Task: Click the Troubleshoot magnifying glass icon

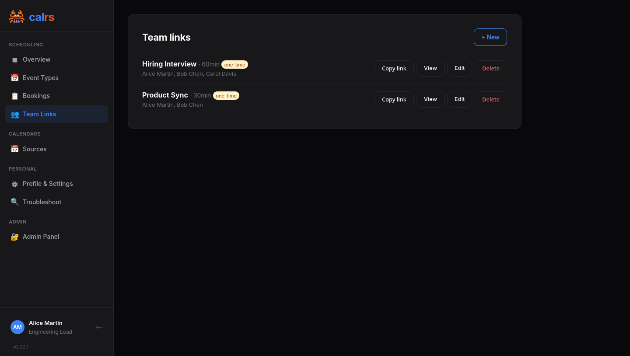Action: [x=15, y=202]
